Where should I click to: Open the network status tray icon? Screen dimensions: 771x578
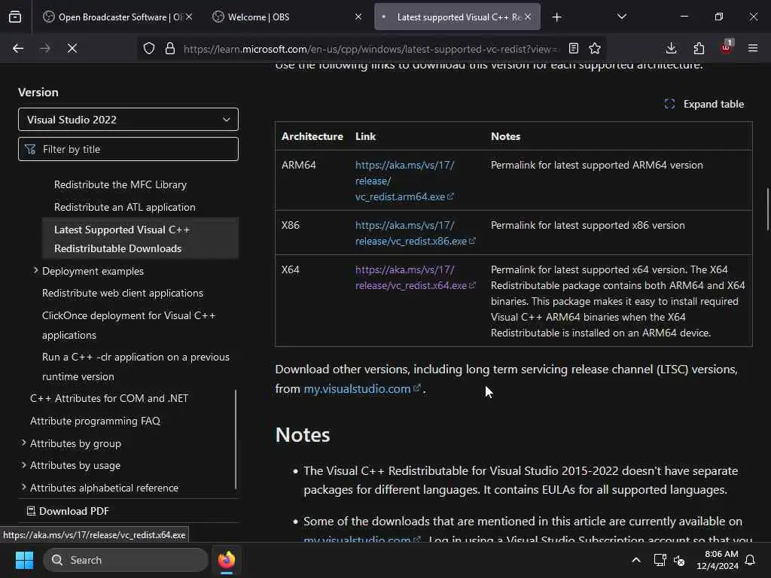click(x=660, y=560)
